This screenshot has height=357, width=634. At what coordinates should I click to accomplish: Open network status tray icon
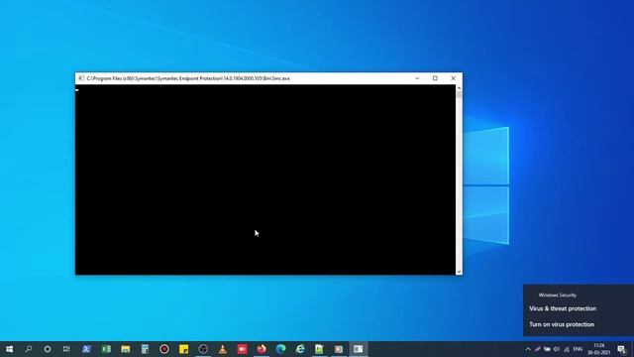pyautogui.click(x=567, y=349)
